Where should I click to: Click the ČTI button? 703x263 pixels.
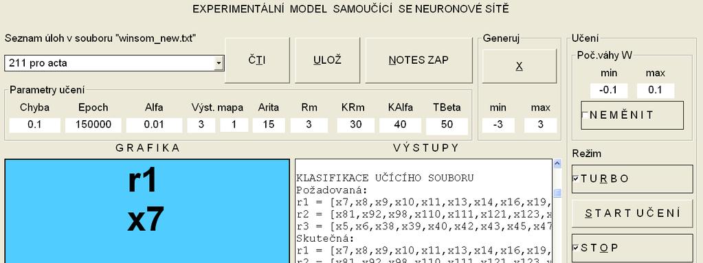(257, 60)
